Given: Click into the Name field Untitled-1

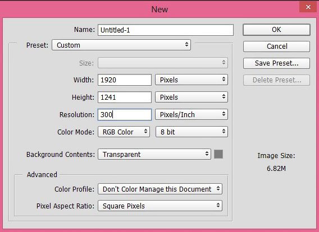Looking at the screenshot, I should click(166, 30).
